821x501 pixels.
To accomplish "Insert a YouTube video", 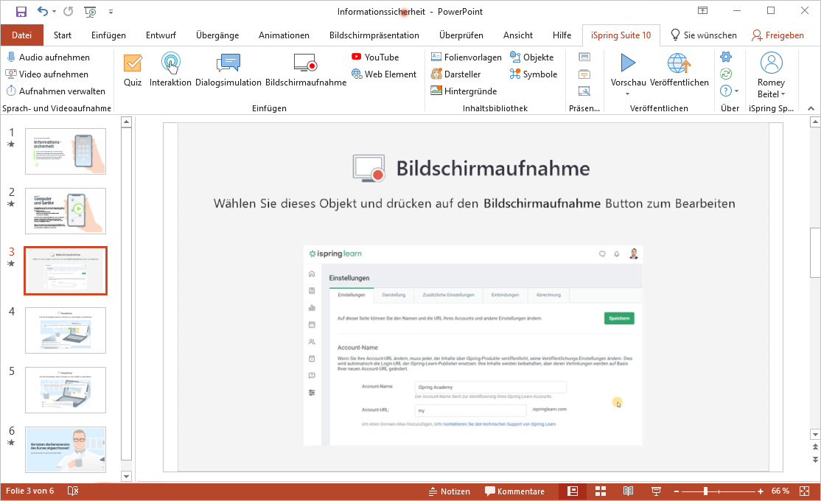I will (x=375, y=57).
